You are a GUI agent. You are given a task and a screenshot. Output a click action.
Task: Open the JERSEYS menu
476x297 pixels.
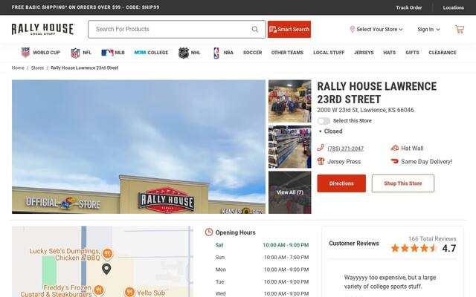pos(364,53)
